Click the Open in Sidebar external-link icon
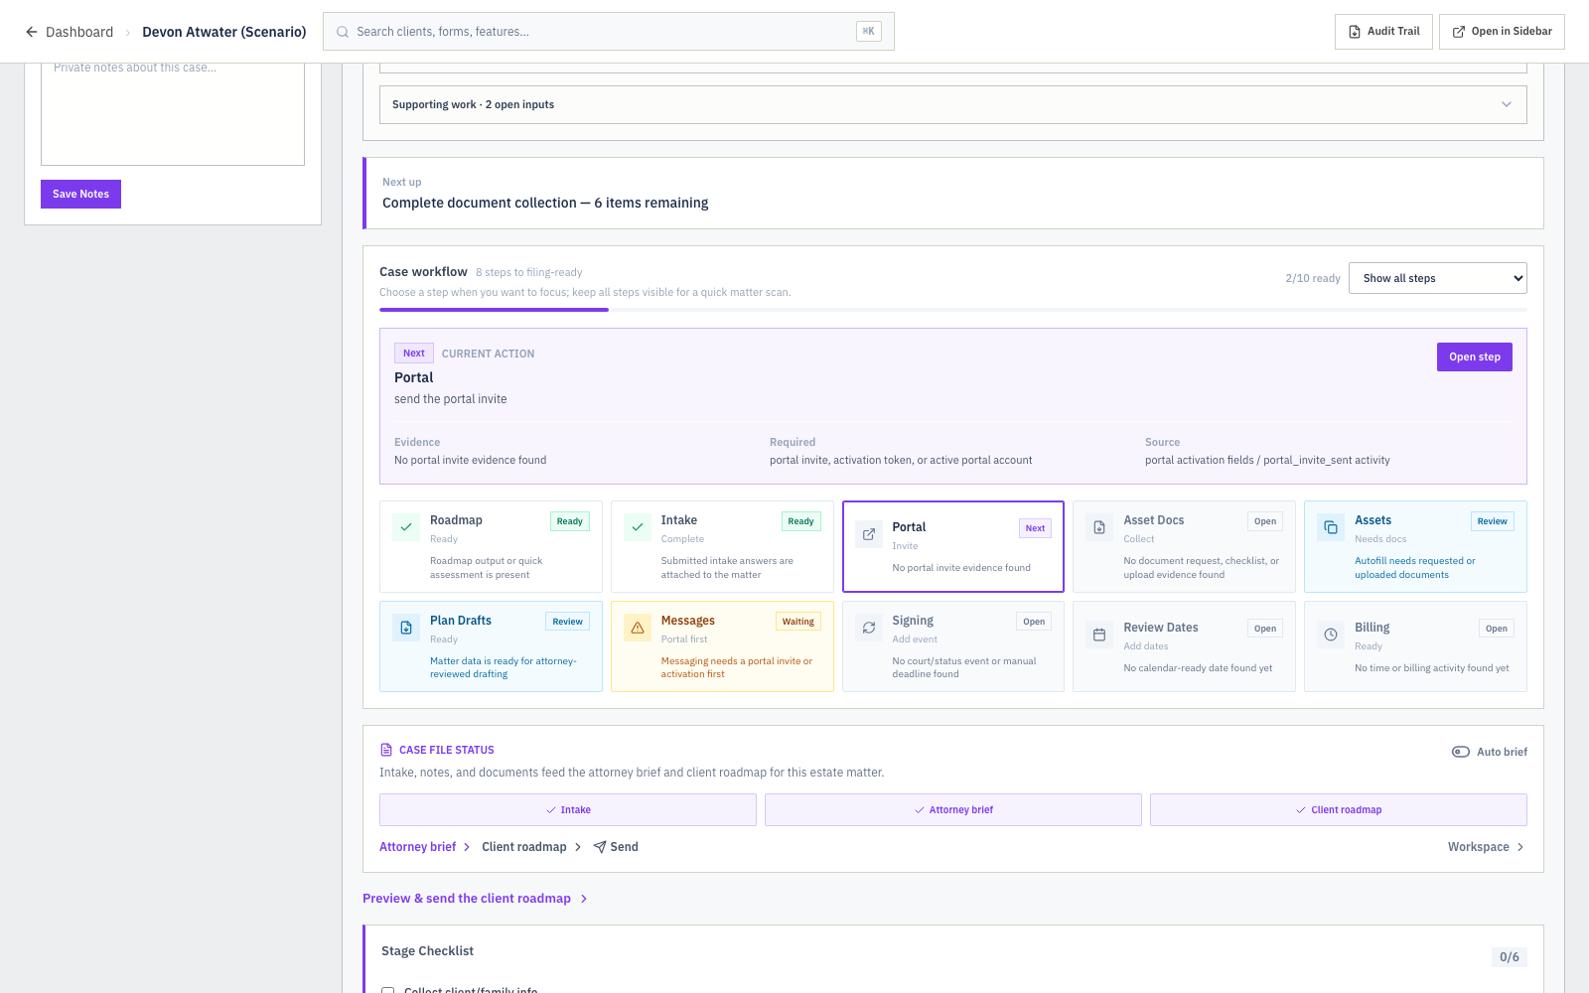 pos(1459,32)
